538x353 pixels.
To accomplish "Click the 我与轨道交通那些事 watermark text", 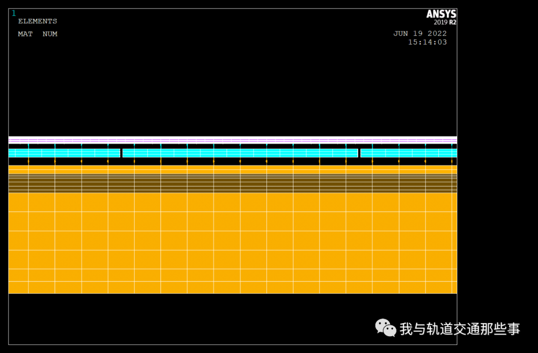I will (x=458, y=328).
